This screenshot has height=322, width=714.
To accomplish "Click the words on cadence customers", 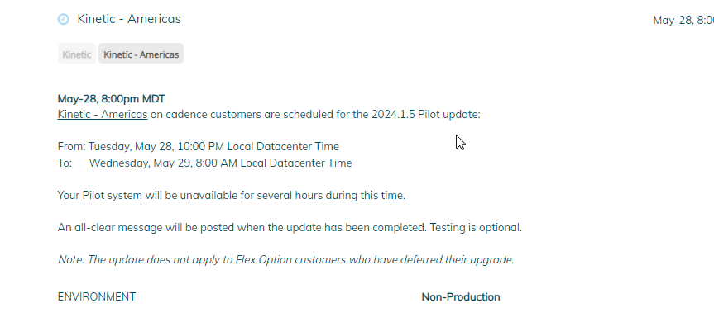I will click(206, 115).
